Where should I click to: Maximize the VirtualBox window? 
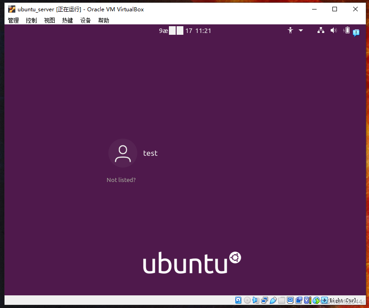334,9
